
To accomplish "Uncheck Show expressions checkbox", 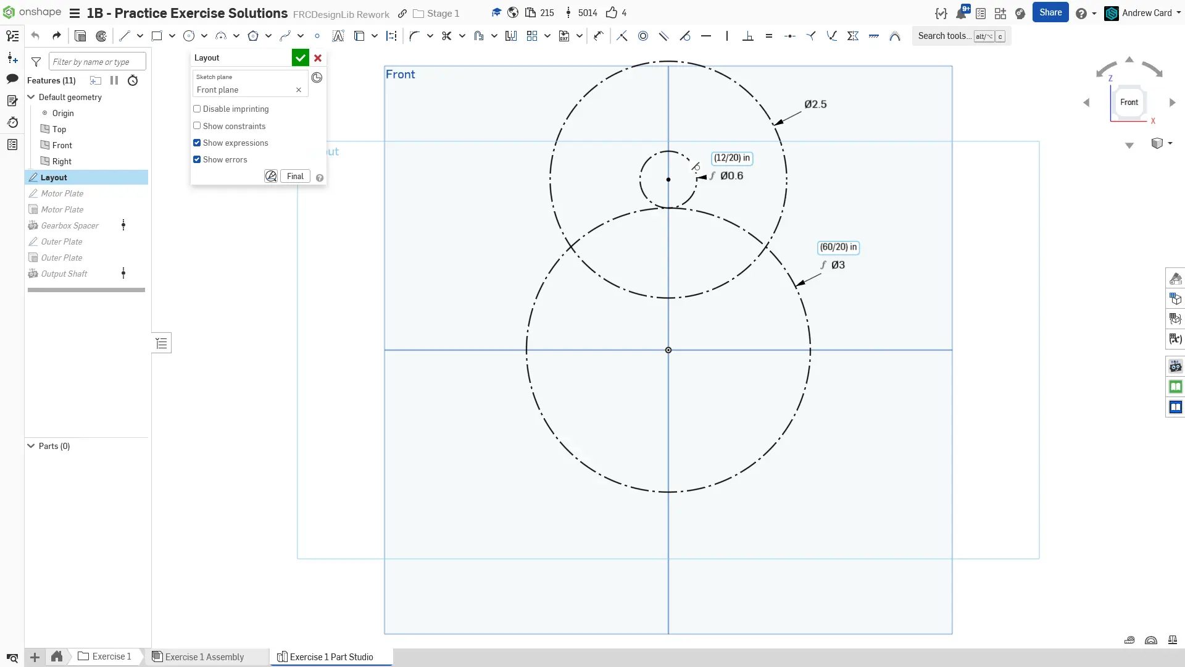I will [197, 143].
